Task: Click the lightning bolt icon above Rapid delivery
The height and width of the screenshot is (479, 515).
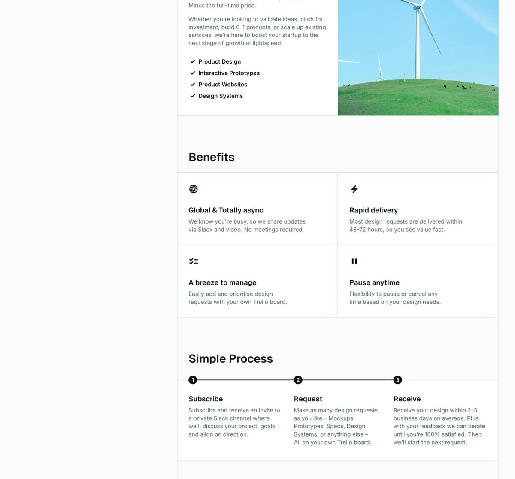Action: pyautogui.click(x=354, y=189)
